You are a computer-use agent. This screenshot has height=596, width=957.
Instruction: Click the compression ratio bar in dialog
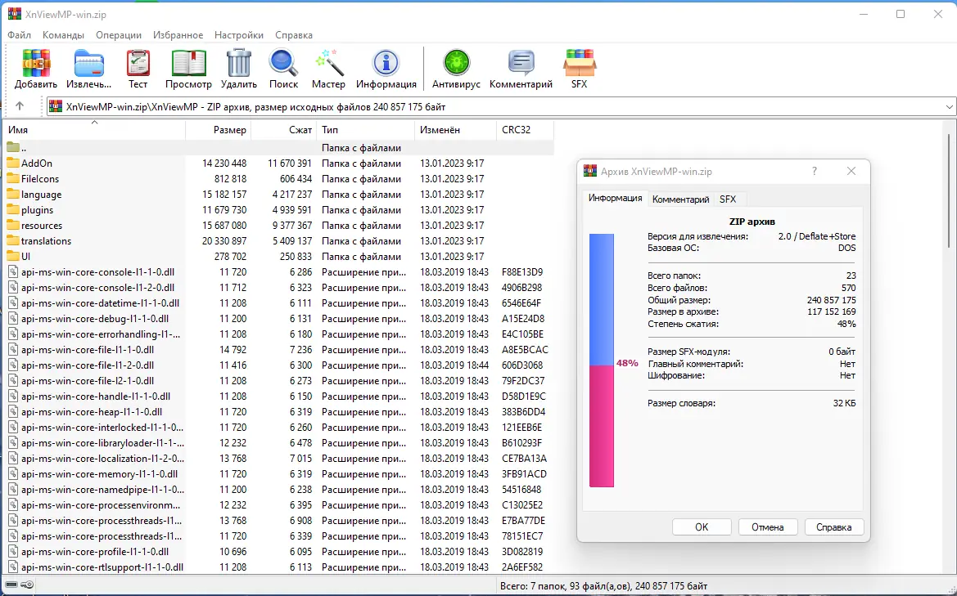tap(601, 361)
